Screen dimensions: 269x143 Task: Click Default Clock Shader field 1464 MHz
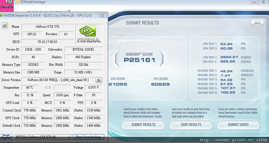click(x=94, y=126)
